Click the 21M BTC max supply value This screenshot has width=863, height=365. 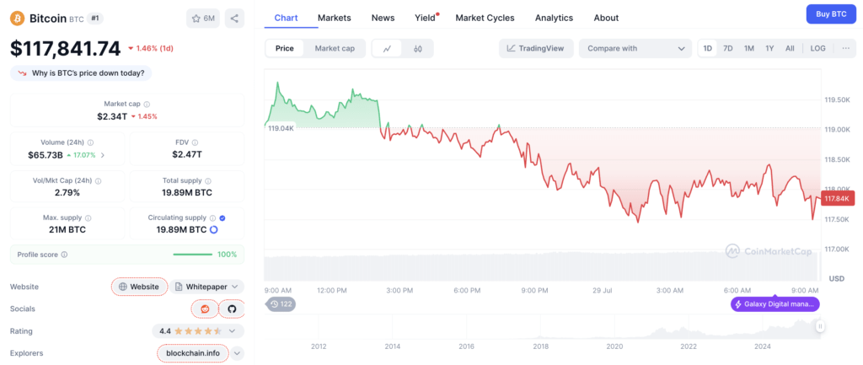pyautogui.click(x=67, y=229)
